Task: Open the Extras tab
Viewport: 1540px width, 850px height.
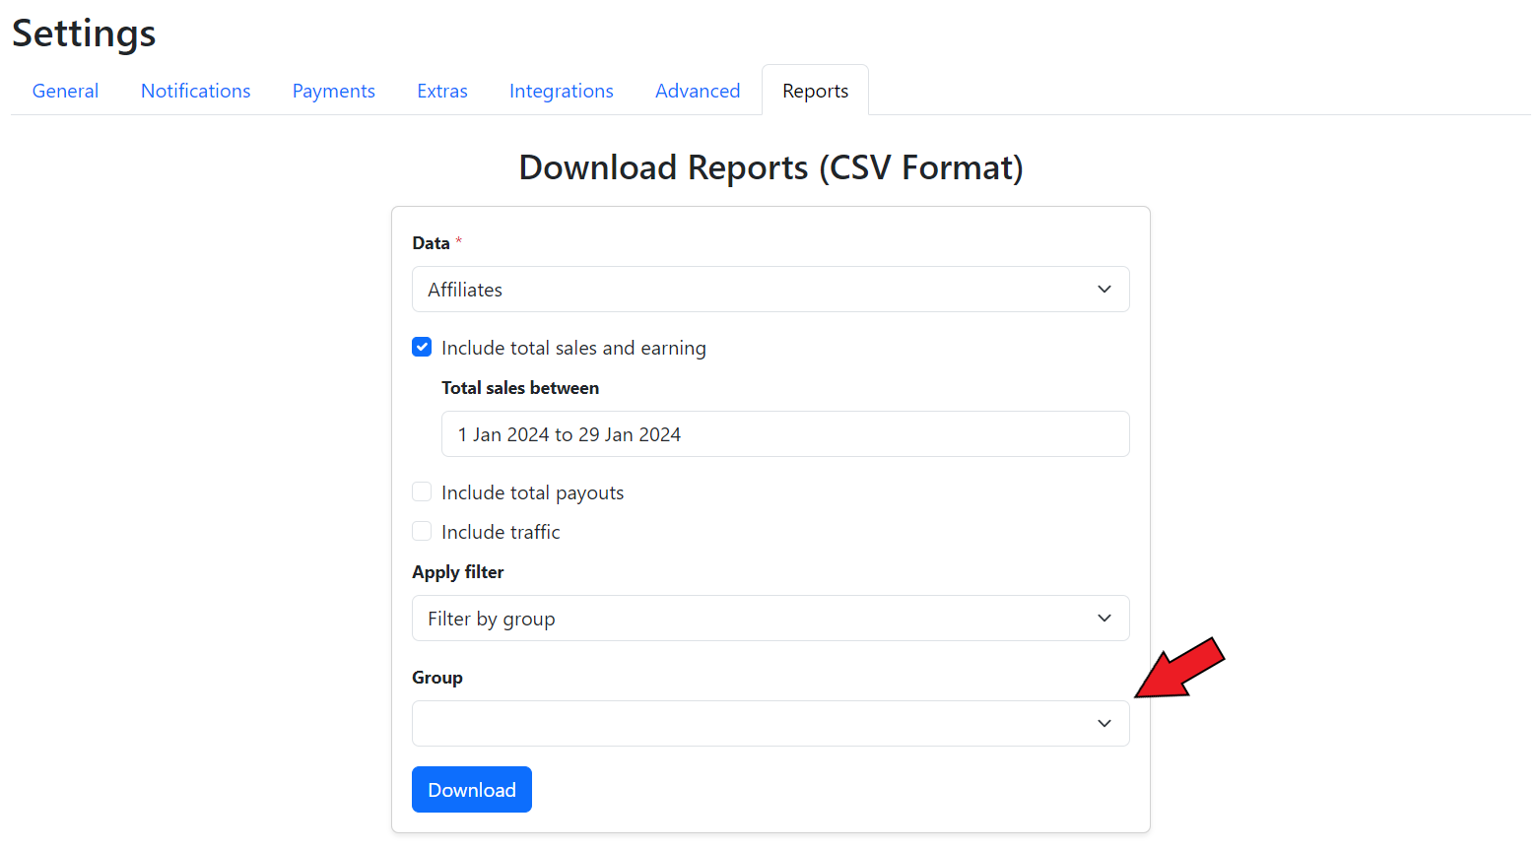Action: 441,91
